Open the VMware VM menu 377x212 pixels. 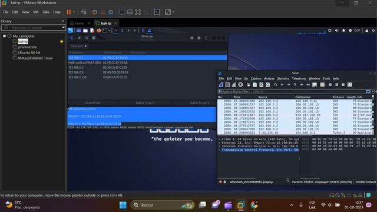(x=36, y=12)
